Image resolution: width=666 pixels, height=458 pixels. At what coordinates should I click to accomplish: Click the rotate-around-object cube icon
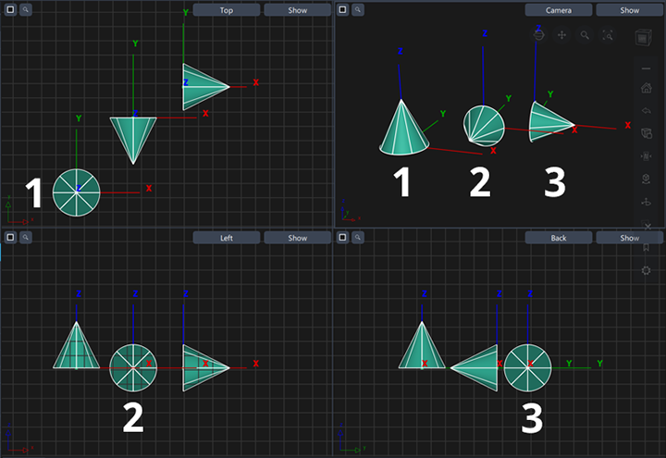[646, 179]
